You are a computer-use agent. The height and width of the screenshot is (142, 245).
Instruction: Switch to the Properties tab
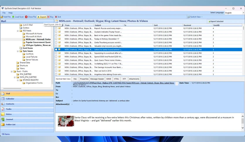tap(84, 79)
